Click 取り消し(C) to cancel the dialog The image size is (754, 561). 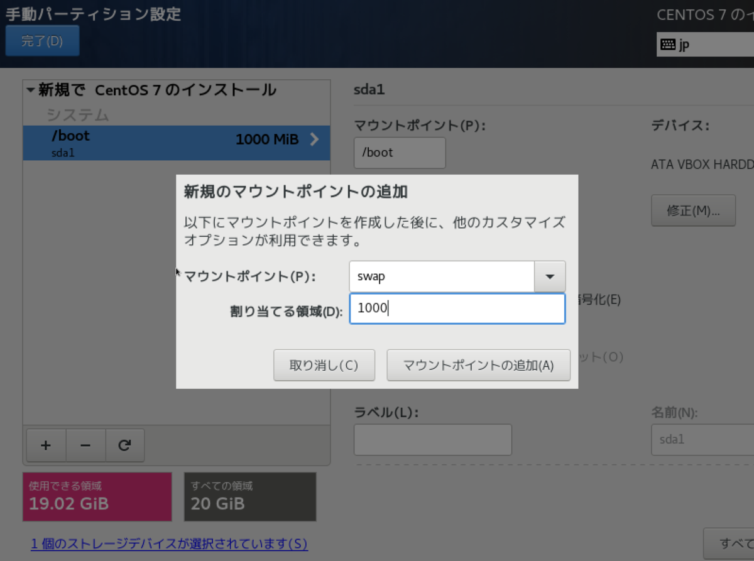324,364
